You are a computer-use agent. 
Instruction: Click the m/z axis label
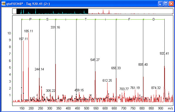click(x=170, y=108)
